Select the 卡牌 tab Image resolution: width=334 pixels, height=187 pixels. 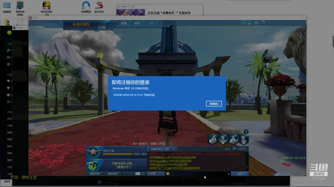pos(150,23)
